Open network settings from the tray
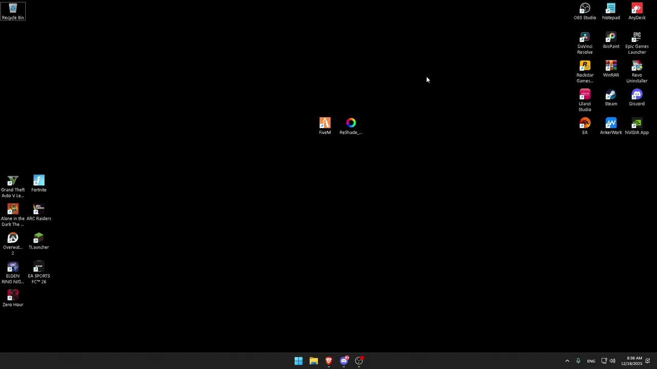657x369 pixels. pos(604,361)
